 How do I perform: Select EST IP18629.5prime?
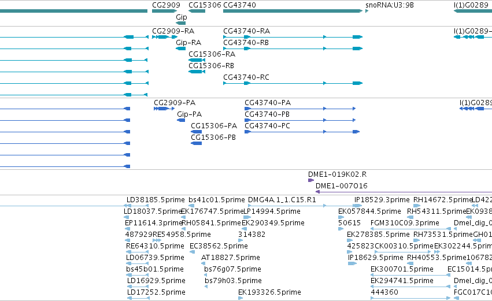coord(376,258)
